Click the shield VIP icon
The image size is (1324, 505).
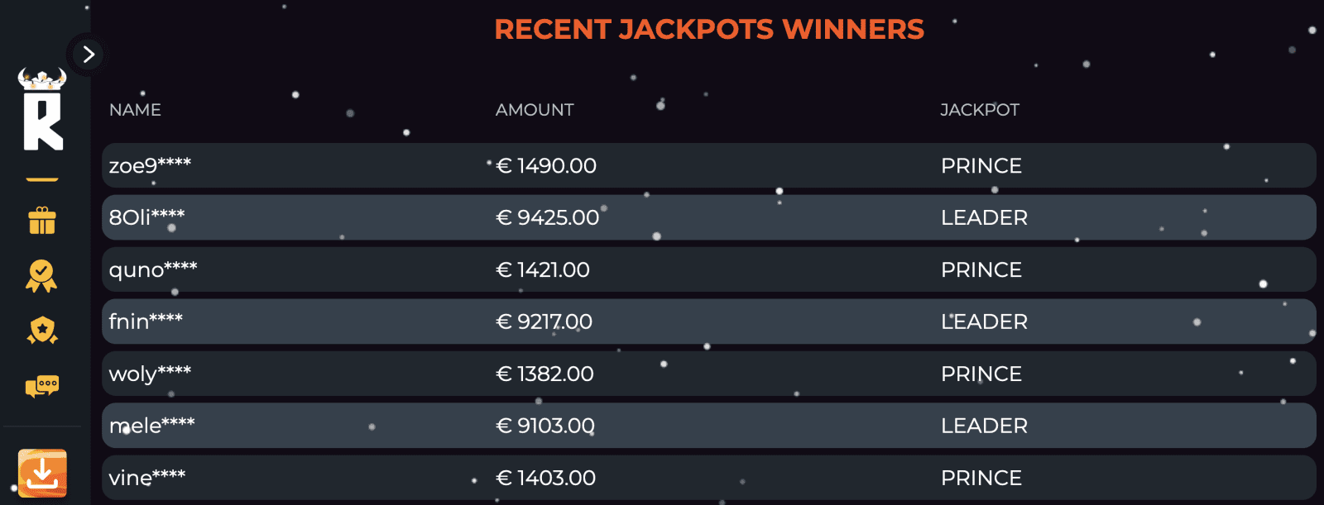pos(43,329)
